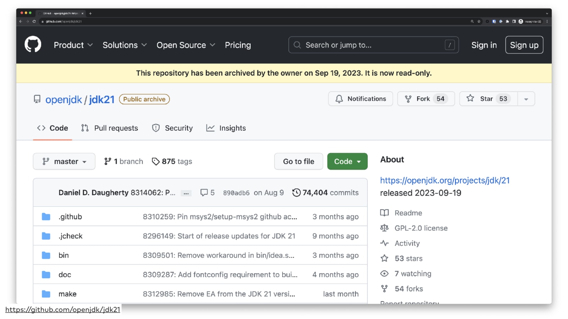Open the doc folder
The width and height of the screenshot is (568, 319).
[65, 275]
